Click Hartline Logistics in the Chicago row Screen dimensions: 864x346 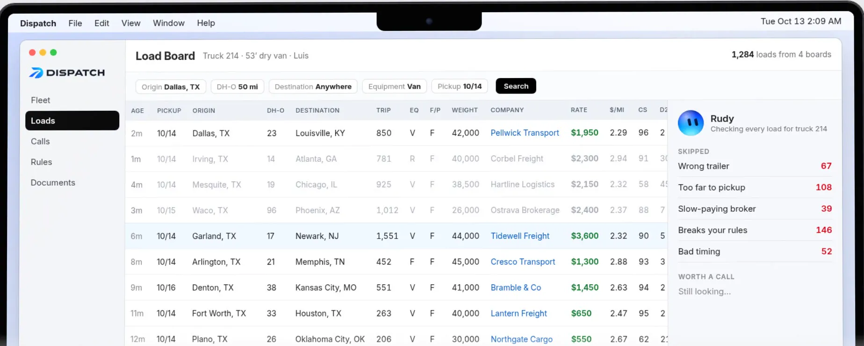[522, 184]
